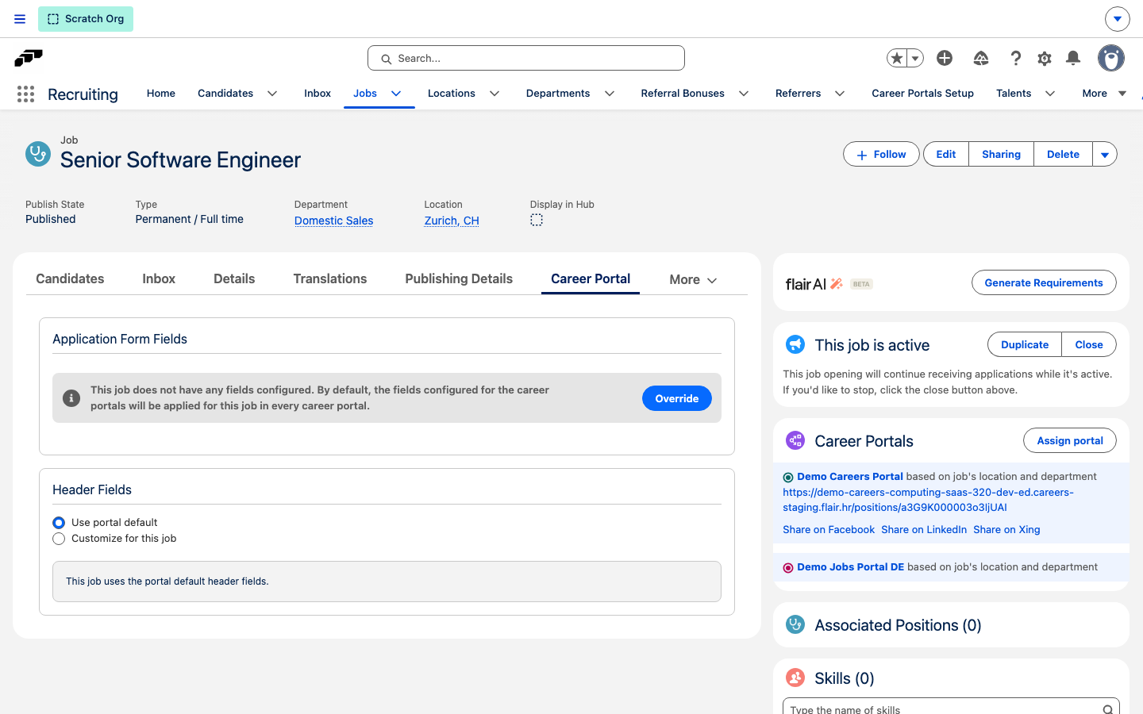Screen dimensions: 1143x714
Task: Click the megaphone icon beside This job is active
Action: tap(795, 344)
